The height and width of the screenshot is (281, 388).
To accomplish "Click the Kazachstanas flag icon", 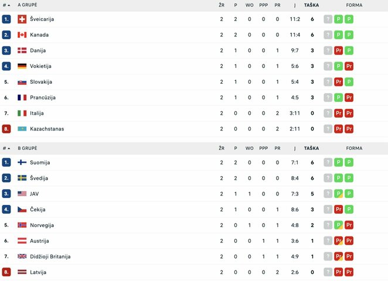I will [22, 129].
